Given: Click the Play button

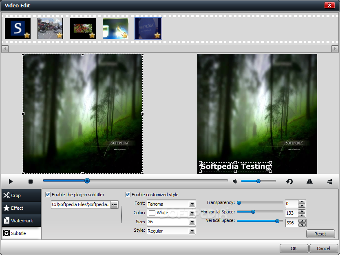Looking at the screenshot, I should coord(11,182).
